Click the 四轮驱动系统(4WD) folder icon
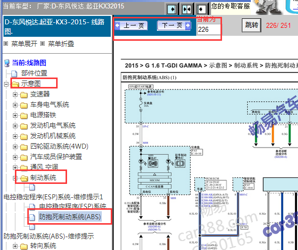 24,147
